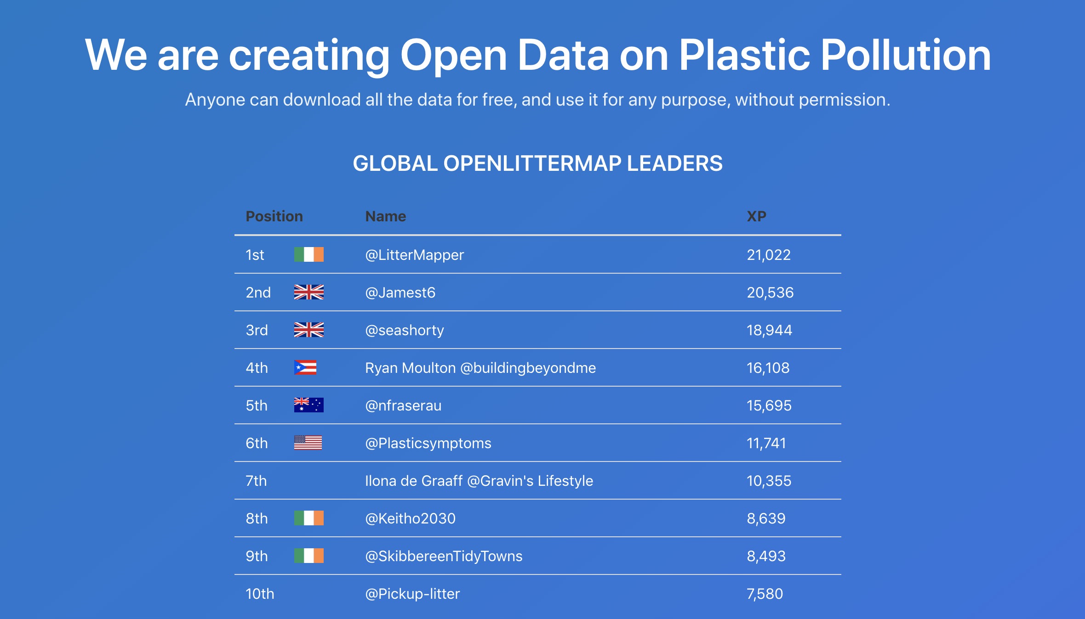Click the Name column header

pyautogui.click(x=385, y=216)
